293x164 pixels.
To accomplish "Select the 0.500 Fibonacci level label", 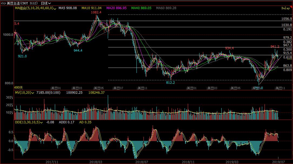I will (287, 50).
